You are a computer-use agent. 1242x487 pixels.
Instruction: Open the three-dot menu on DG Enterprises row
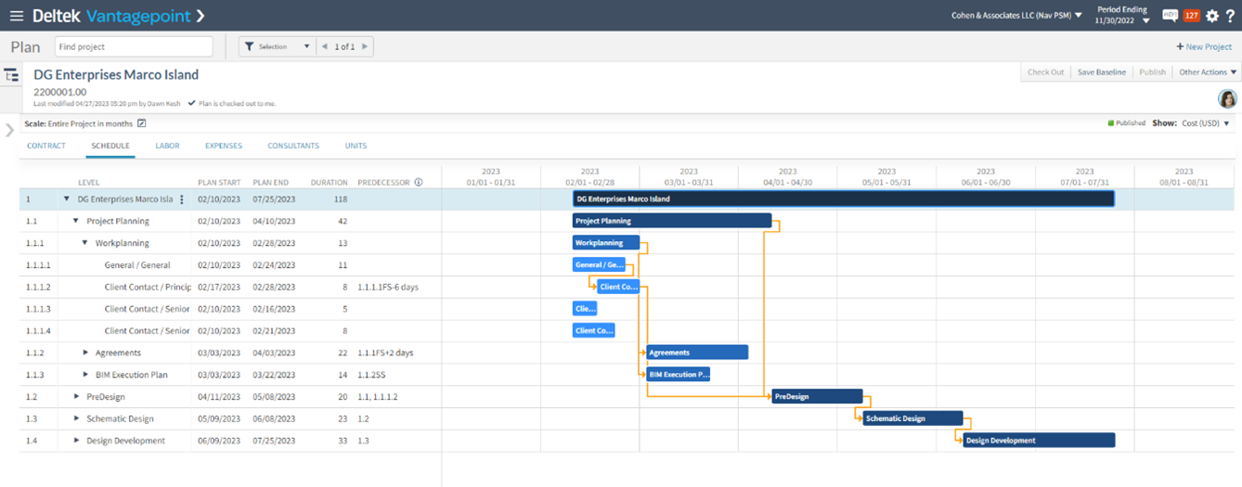click(x=182, y=199)
